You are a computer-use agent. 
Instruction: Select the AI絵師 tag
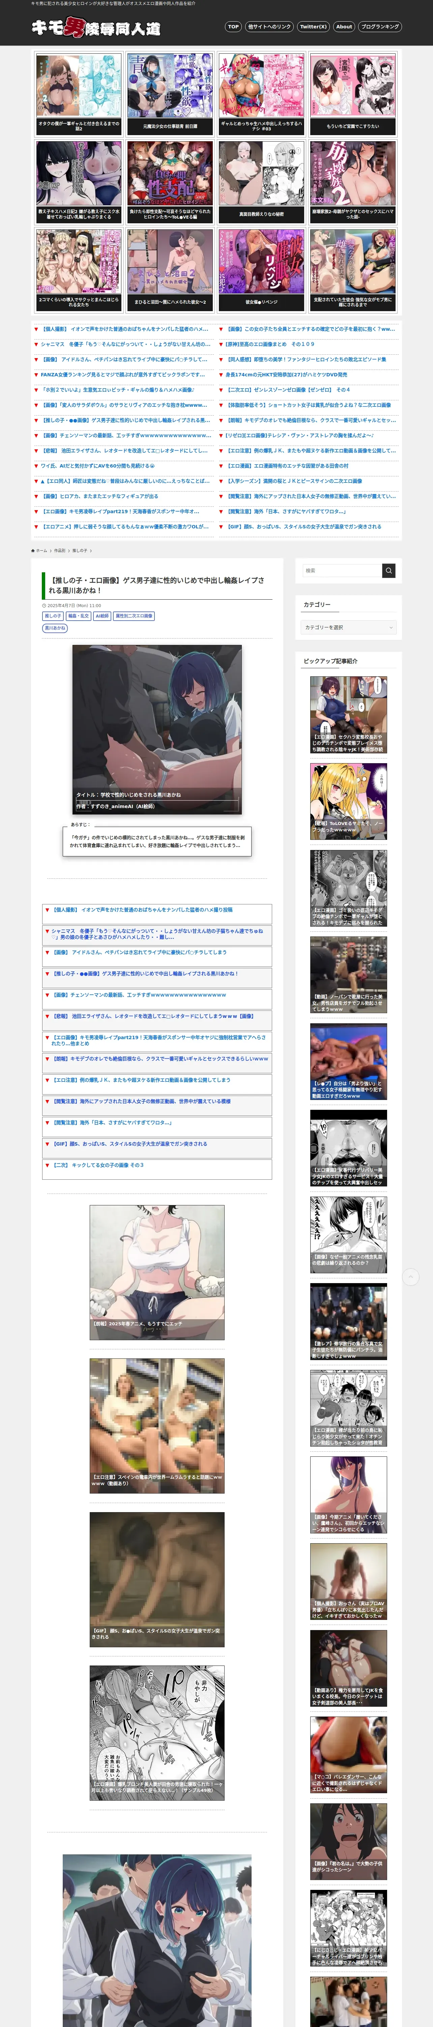click(x=102, y=616)
